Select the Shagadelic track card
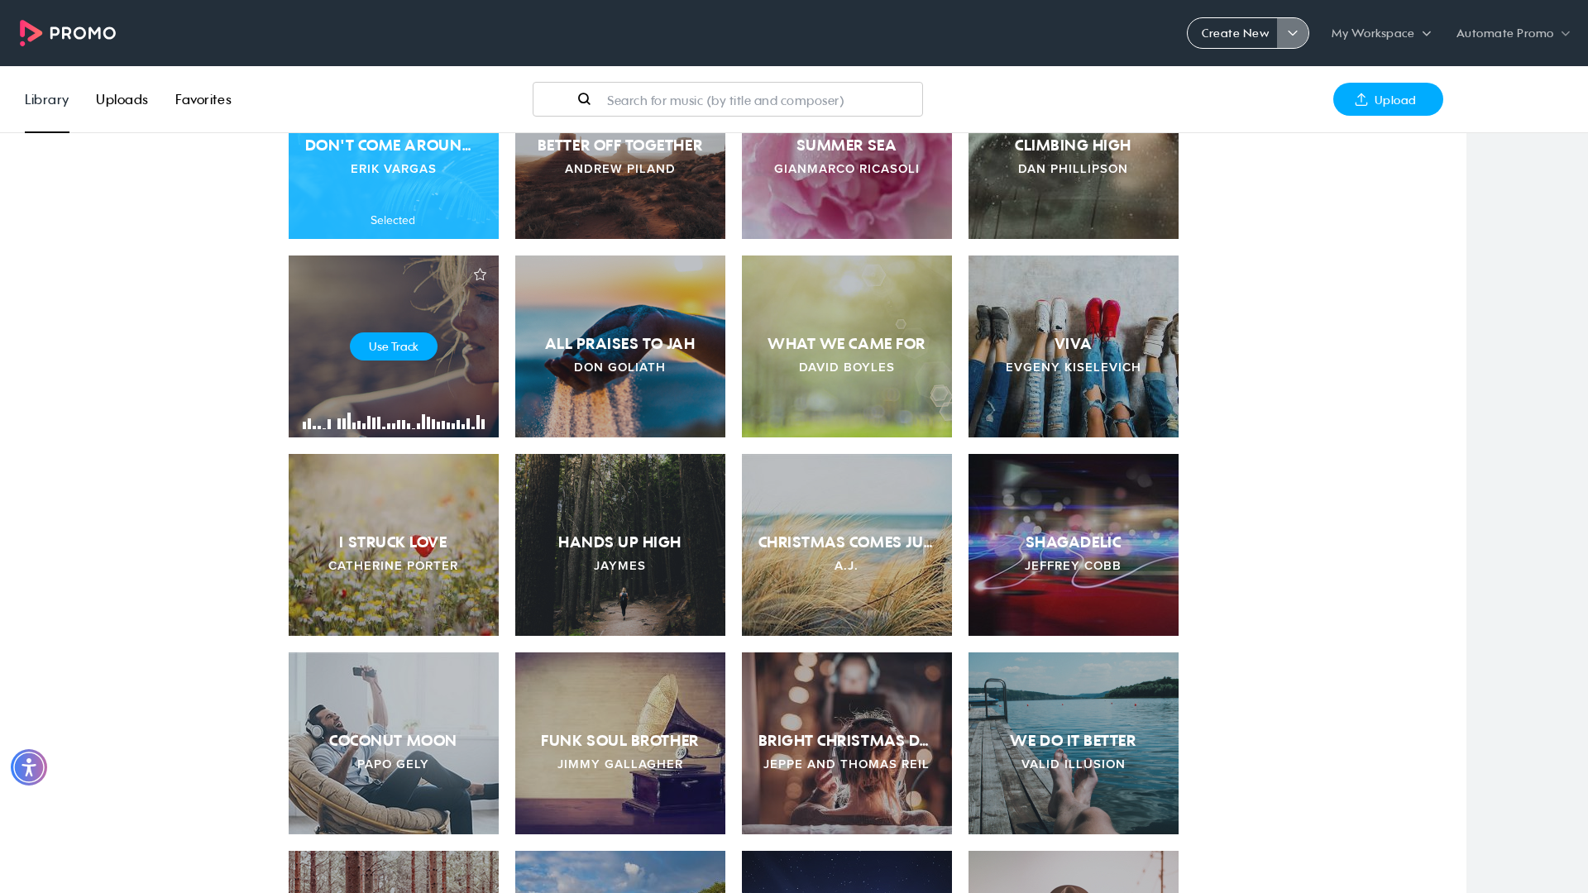This screenshot has width=1588, height=893. click(x=1074, y=545)
